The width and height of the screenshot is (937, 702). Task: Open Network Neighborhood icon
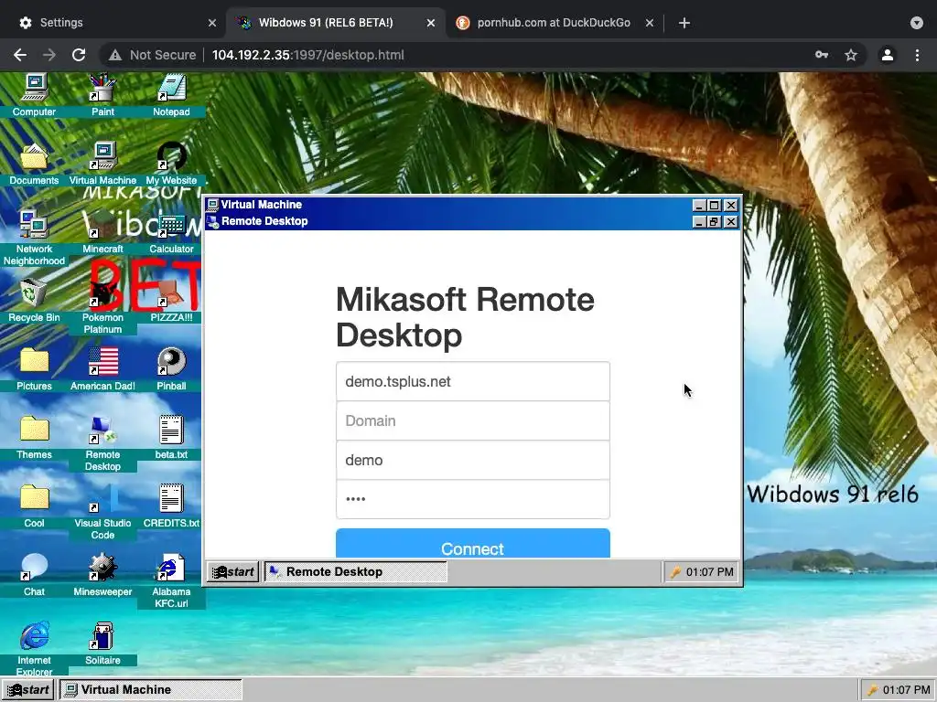[x=34, y=238]
